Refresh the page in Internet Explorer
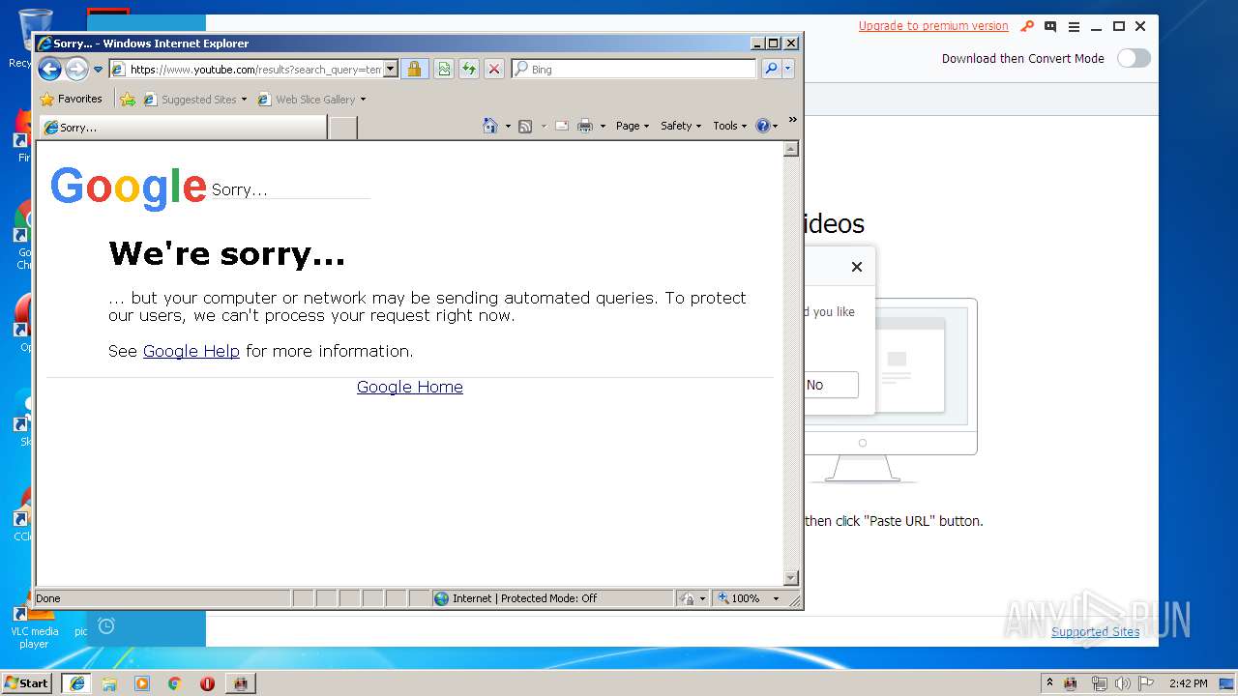The image size is (1238, 696). coord(468,69)
